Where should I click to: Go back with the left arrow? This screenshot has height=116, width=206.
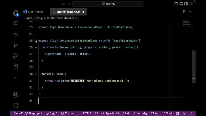pos(64,4)
